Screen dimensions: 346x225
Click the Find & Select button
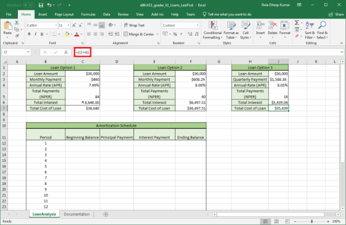coord(322,30)
